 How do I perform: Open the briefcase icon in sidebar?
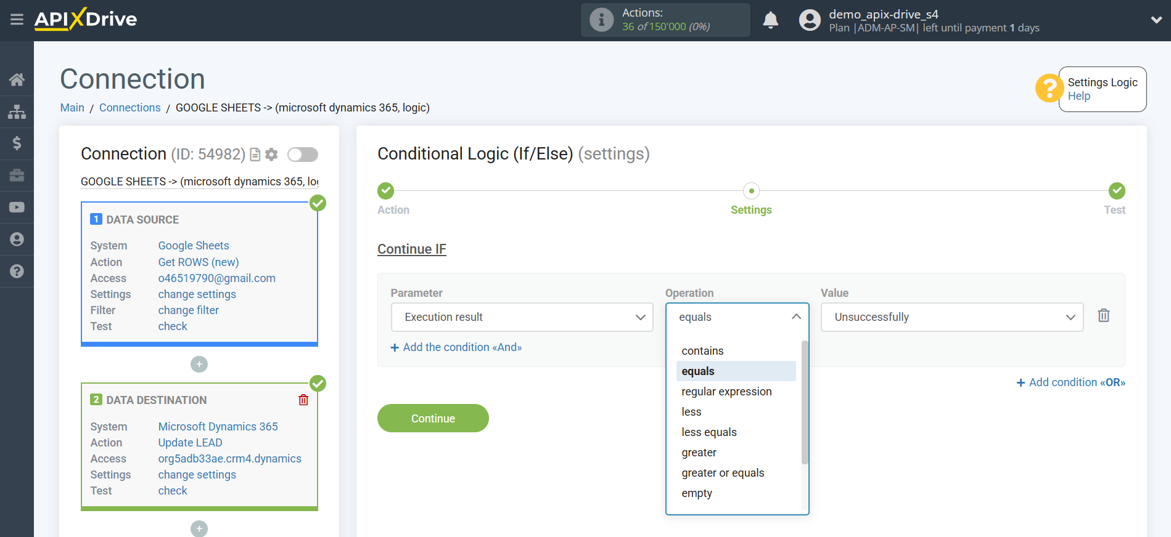tap(17, 176)
